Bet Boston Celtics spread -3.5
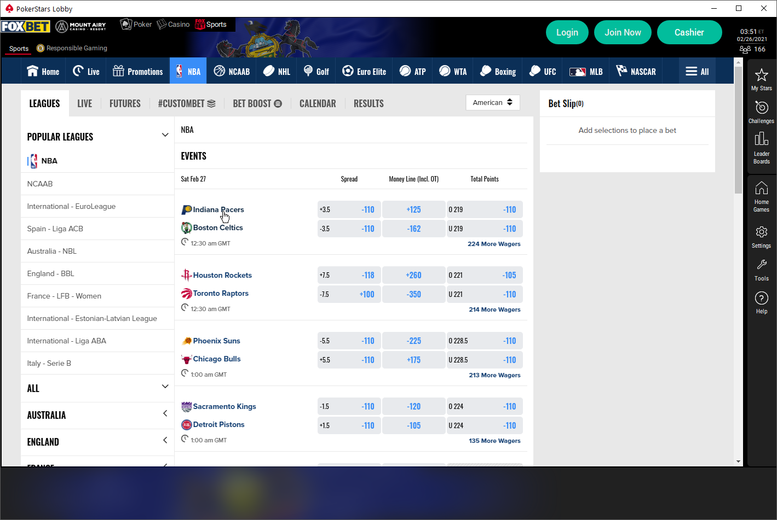 click(x=349, y=229)
